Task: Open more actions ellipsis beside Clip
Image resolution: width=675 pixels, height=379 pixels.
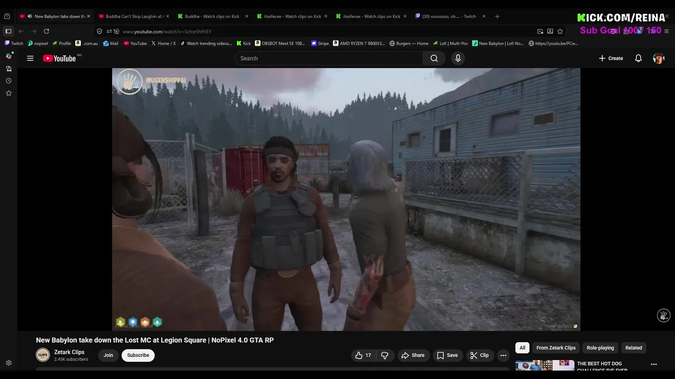Action: (x=503, y=355)
